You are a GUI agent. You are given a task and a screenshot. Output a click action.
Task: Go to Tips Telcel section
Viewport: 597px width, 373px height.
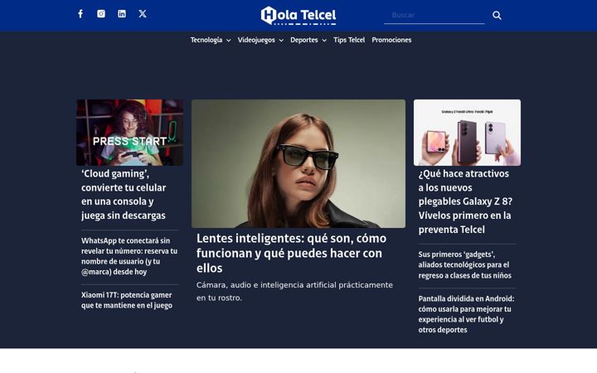tap(349, 40)
